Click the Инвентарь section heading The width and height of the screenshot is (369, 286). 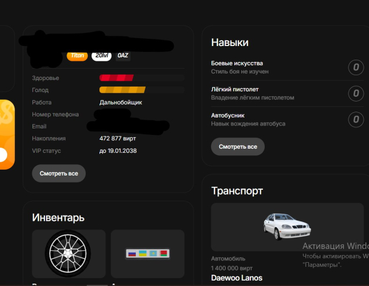click(58, 217)
